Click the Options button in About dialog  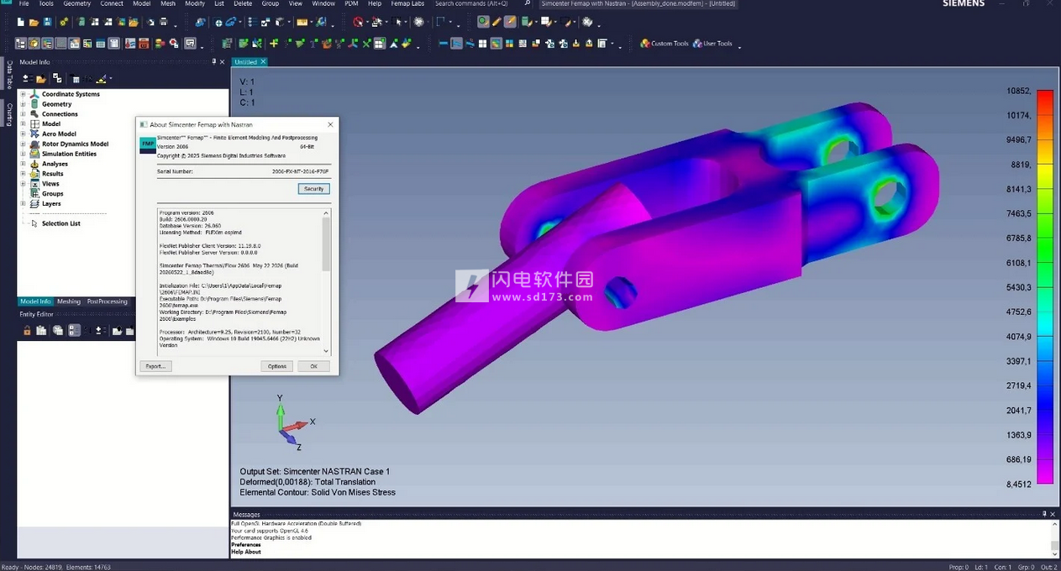point(277,366)
